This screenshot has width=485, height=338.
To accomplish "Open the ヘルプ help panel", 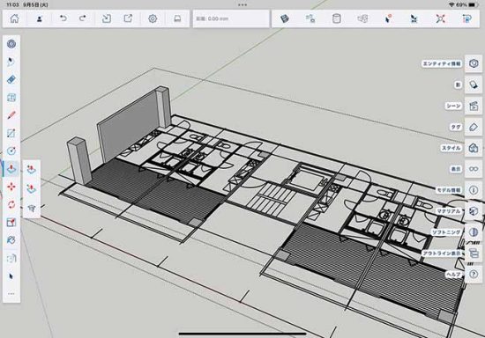I will coord(474,274).
